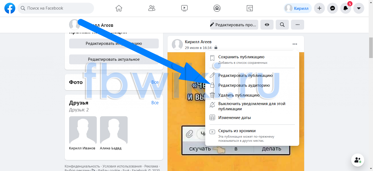Focus the Поиск на Facebook search field
Viewport: 373px width, 171px height.
[56, 8]
